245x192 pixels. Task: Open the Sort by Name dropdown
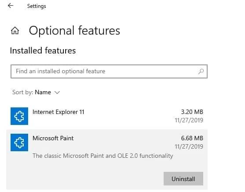(36, 92)
